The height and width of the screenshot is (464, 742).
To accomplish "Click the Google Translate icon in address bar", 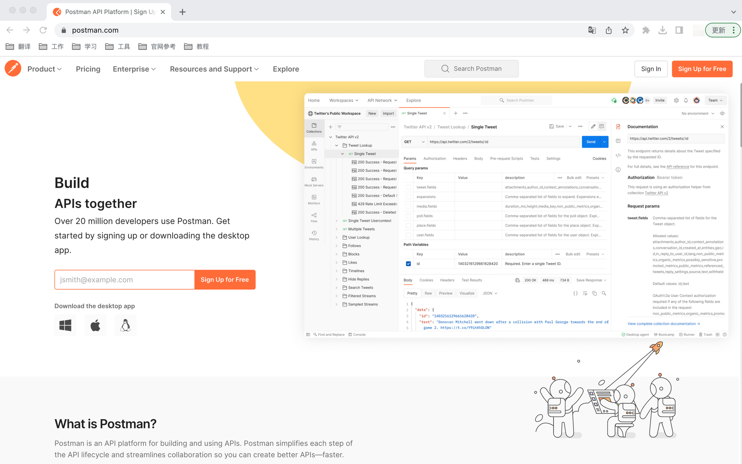I will [x=592, y=30].
